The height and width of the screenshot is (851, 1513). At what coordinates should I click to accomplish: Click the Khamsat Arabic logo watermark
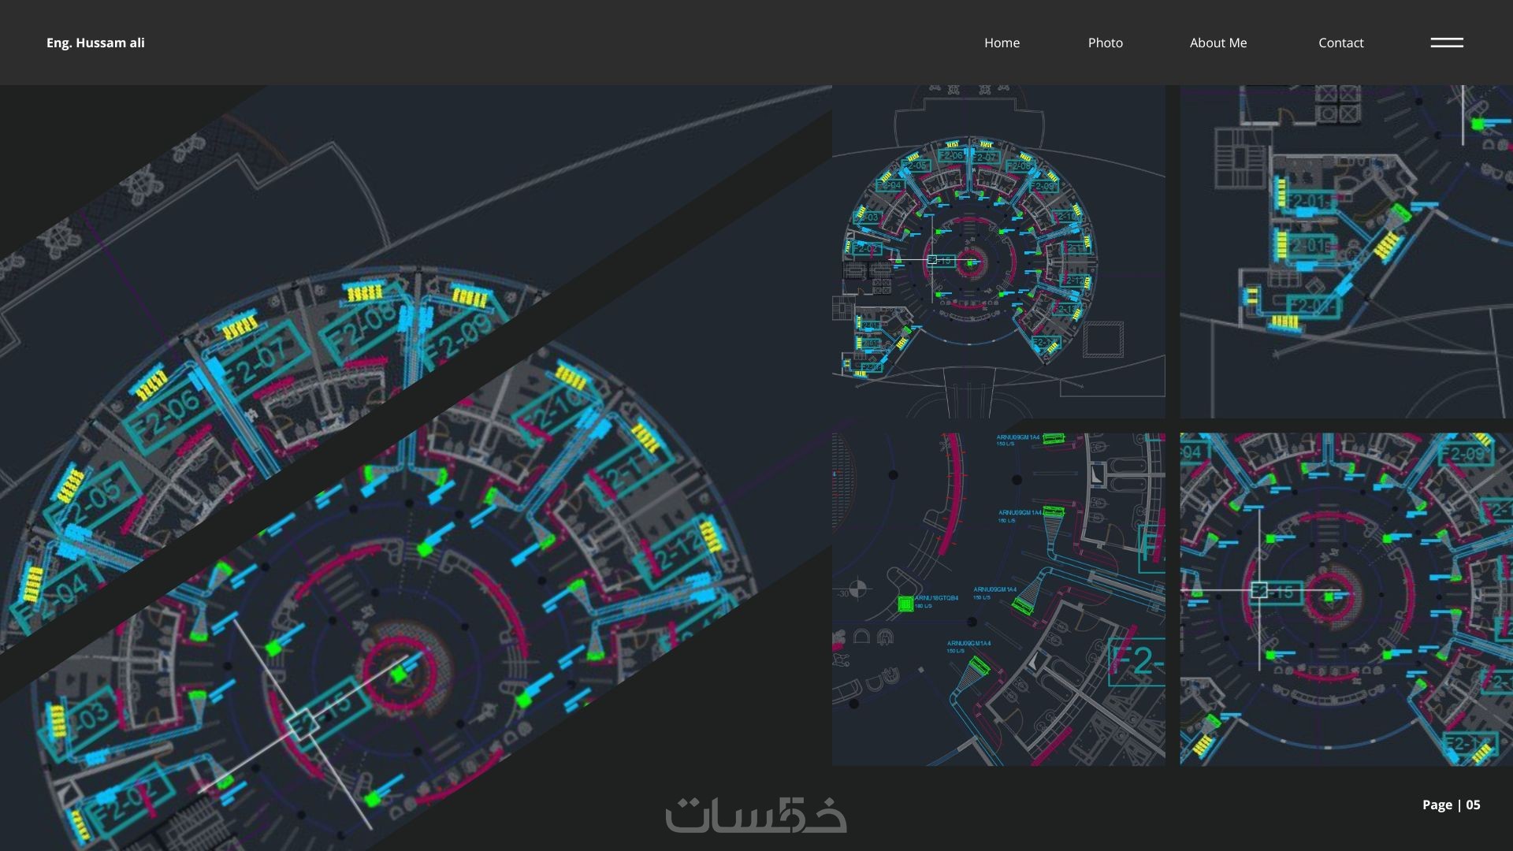[756, 815]
